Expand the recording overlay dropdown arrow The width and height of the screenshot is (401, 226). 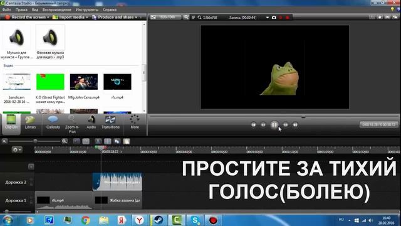tap(268, 18)
